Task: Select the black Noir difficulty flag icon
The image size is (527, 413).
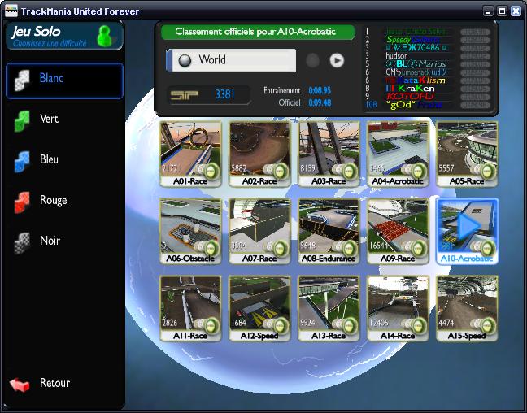Action: pyautogui.click(x=22, y=241)
